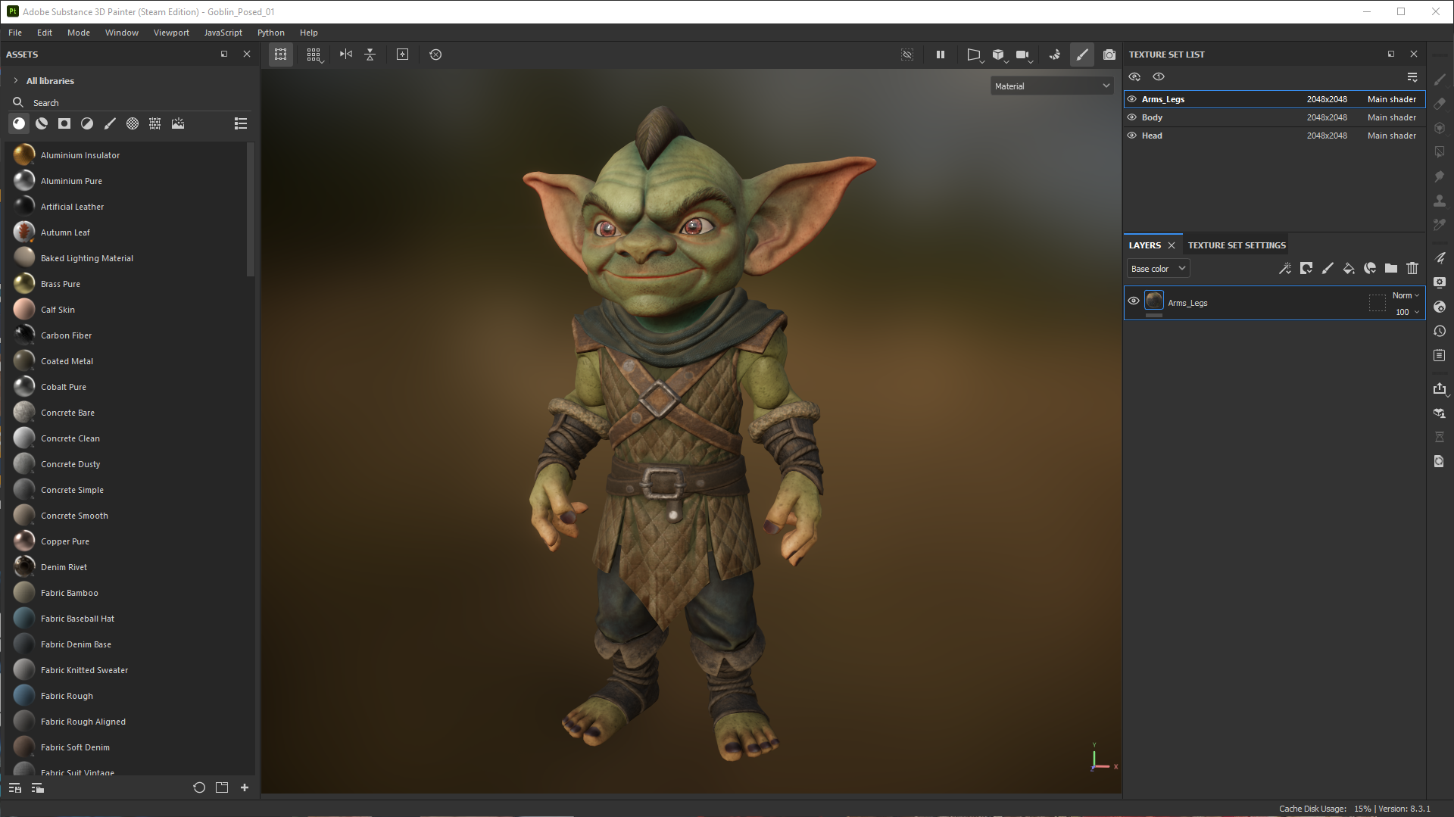Open the Material viewport mode dropdown
Image resolution: width=1454 pixels, height=817 pixels.
[x=1051, y=86]
